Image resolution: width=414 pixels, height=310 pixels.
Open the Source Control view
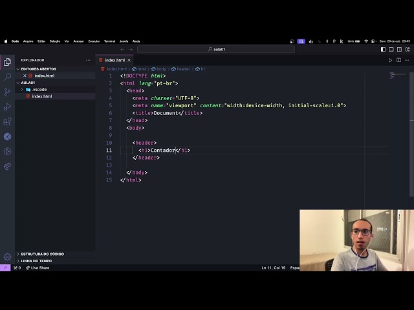7,92
